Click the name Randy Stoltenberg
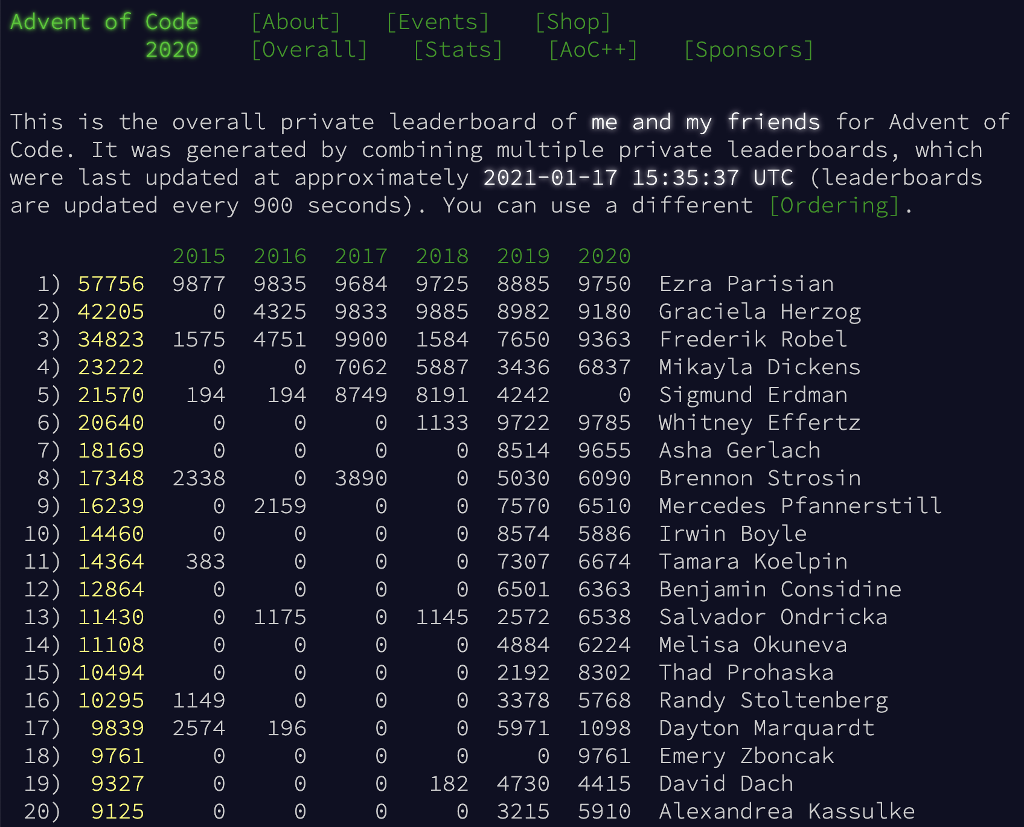Viewport: 1024px width, 827px height. (x=773, y=701)
